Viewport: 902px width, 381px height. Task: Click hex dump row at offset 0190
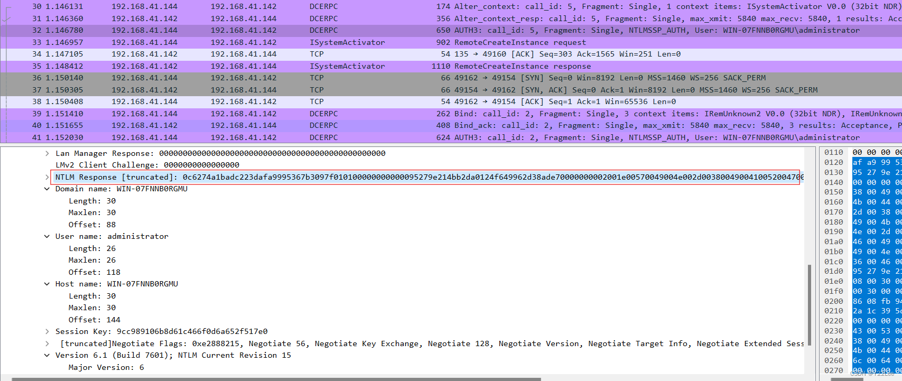click(x=862, y=231)
